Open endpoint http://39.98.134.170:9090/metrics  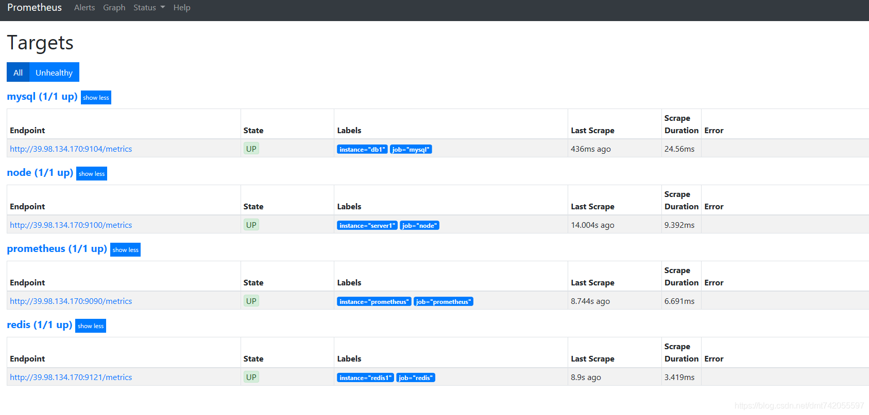tap(71, 301)
